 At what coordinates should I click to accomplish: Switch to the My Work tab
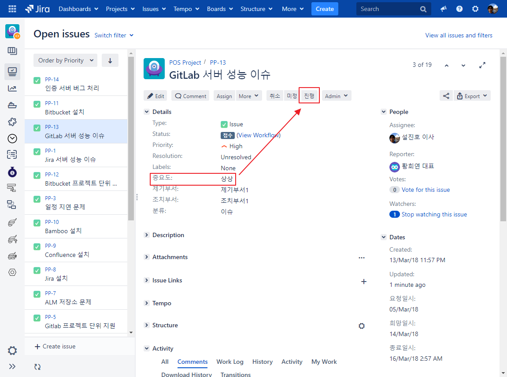pyautogui.click(x=324, y=362)
